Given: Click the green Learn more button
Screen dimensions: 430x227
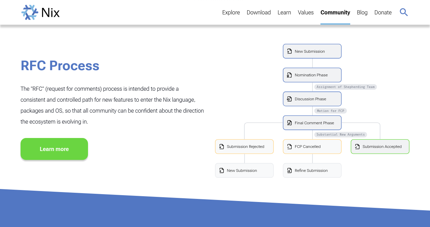Looking at the screenshot, I should (x=54, y=149).
